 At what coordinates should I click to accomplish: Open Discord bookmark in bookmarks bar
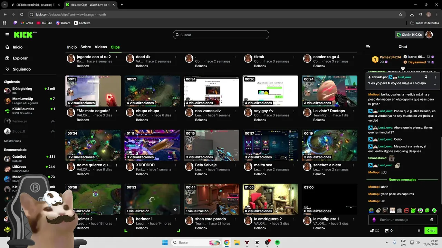click(x=63, y=23)
